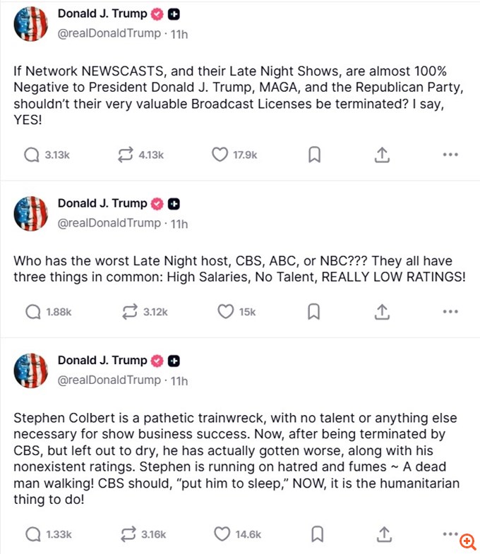
Task: Bookmark the Broadcast Licenses post
Action: [x=315, y=155]
